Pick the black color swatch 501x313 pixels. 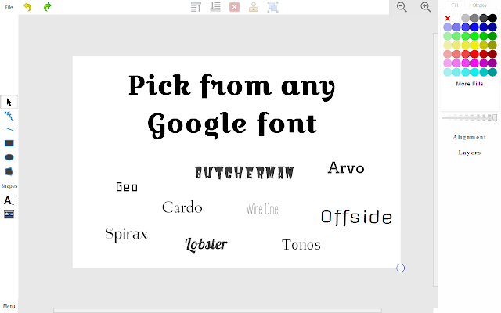click(492, 18)
